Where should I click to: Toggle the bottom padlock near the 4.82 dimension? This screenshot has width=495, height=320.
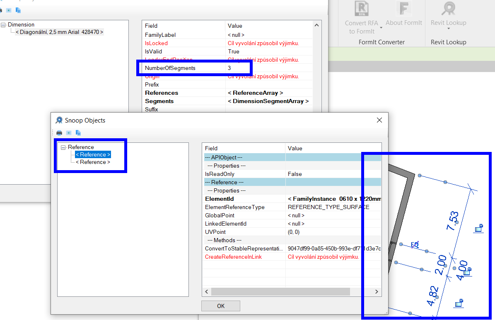click(459, 303)
